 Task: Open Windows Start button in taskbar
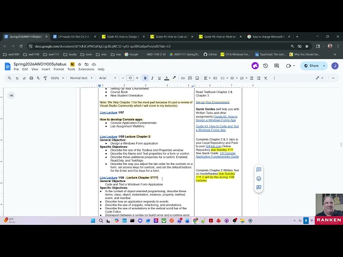click(93, 221)
